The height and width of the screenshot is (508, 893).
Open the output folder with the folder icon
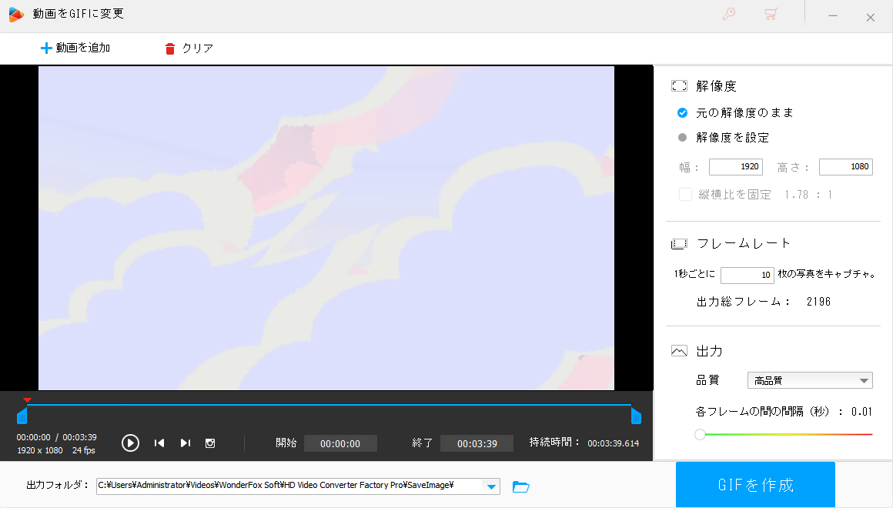point(521,486)
